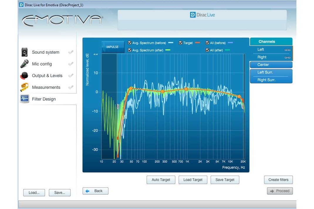Click the Proceed button

pyautogui.click(x=280, y=191)
